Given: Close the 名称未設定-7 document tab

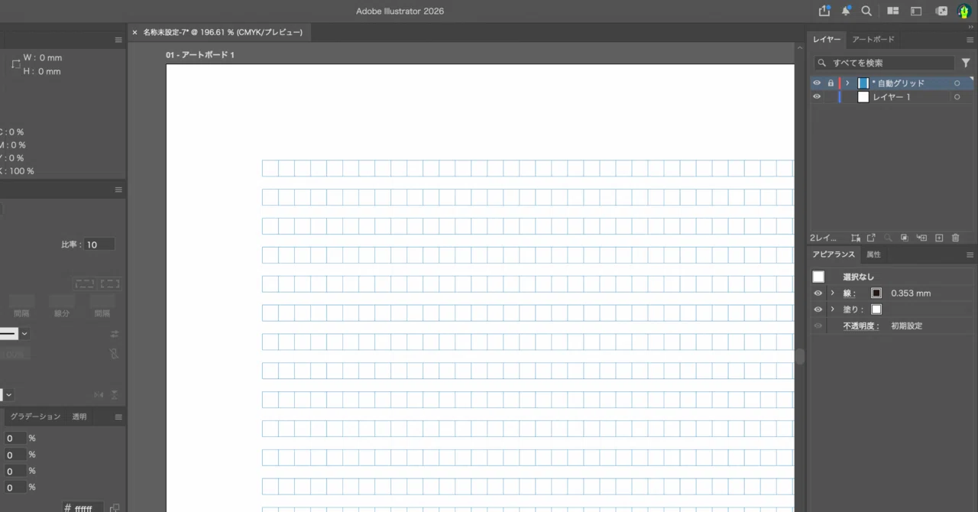Looking at the screenshot, I should [135, 32].
